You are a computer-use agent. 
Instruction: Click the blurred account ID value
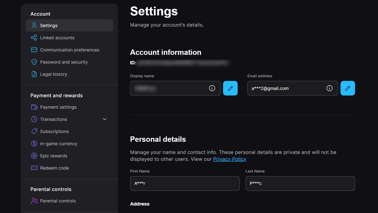pos(183,63)
